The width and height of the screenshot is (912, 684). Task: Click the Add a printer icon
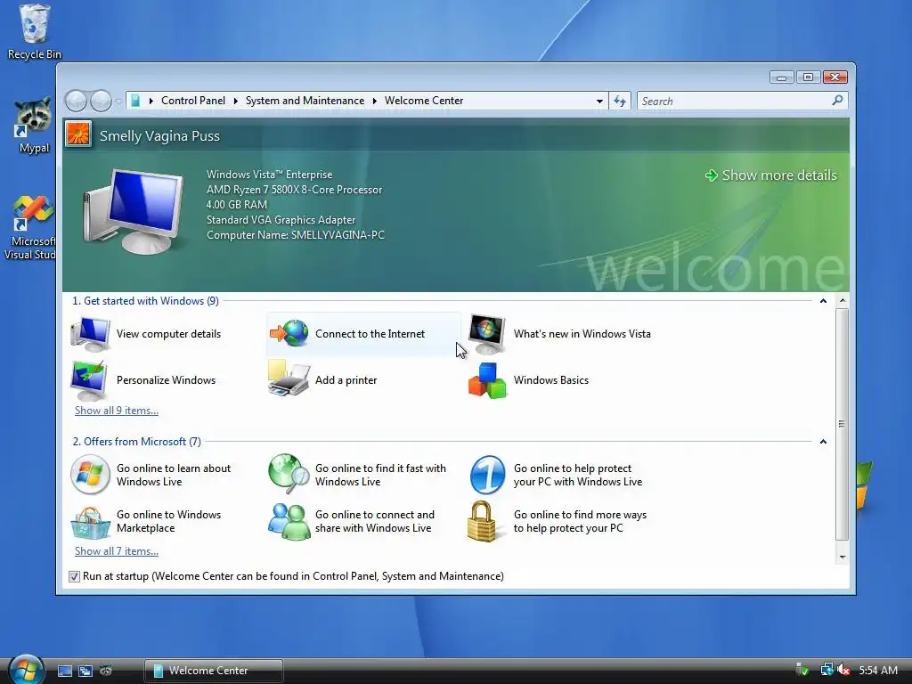click(289, 379)
